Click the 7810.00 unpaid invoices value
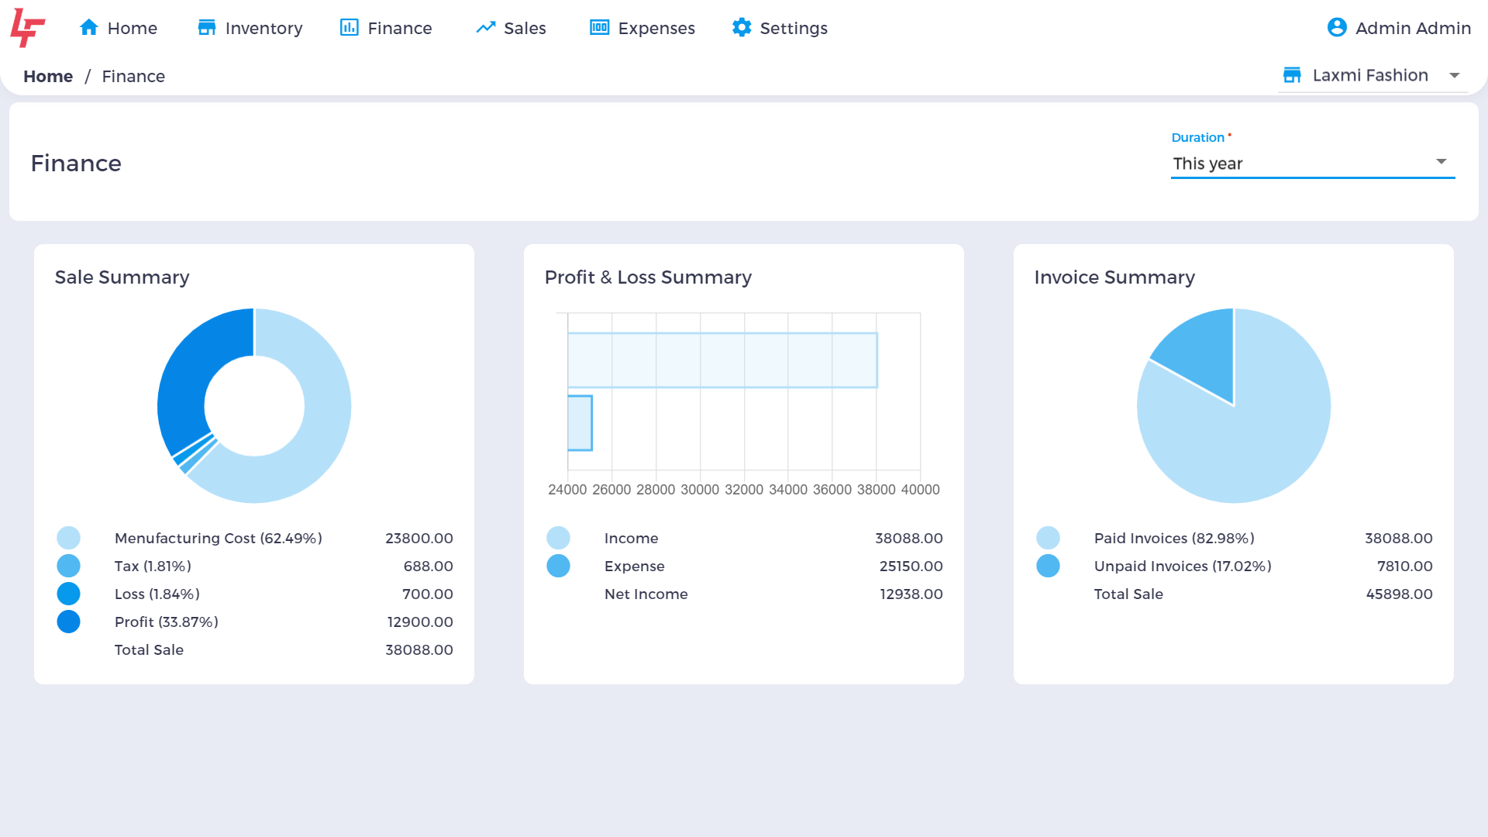Viewport: 1488px width, 837px height. (x=1405, y=567)
